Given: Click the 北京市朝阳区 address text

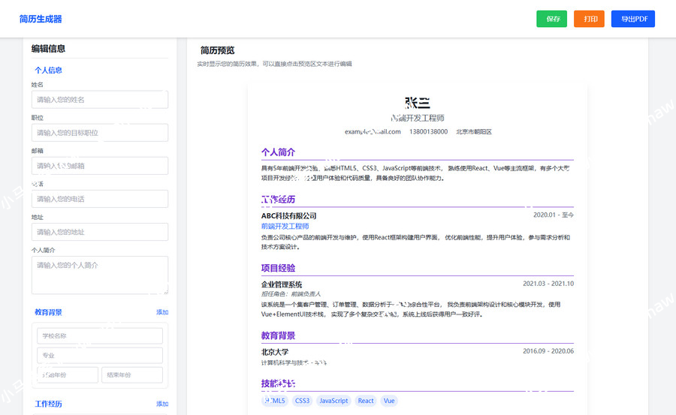Looking at the screenshot, I should coord(474,131).
